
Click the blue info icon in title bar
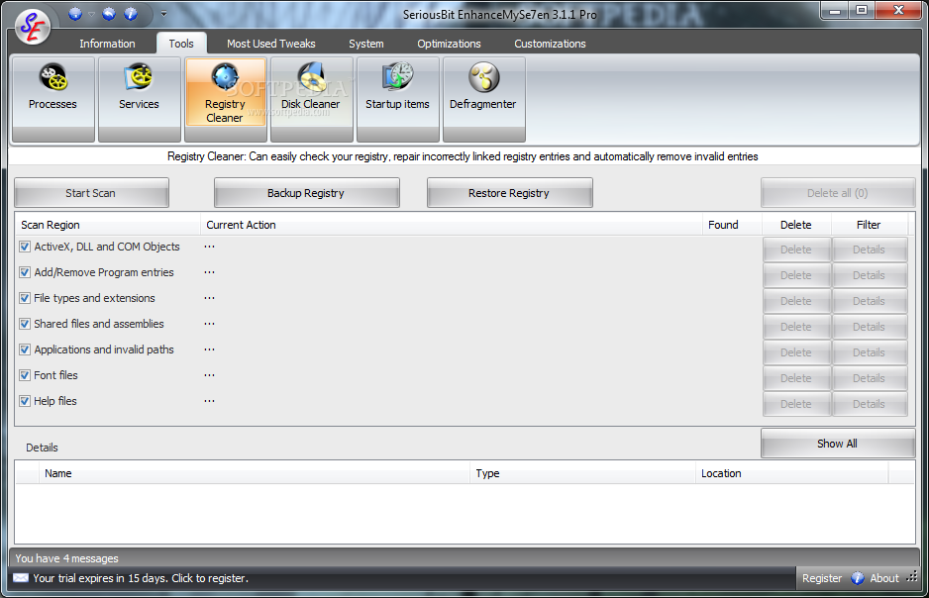click(x=131, y=14)
